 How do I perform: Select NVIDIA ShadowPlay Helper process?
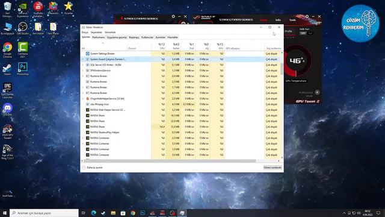(x=181, y=133)
